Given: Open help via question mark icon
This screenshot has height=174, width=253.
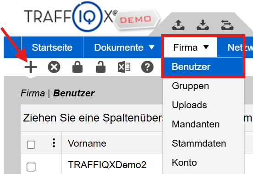Looking at the screenshot, I should (147, 67).
